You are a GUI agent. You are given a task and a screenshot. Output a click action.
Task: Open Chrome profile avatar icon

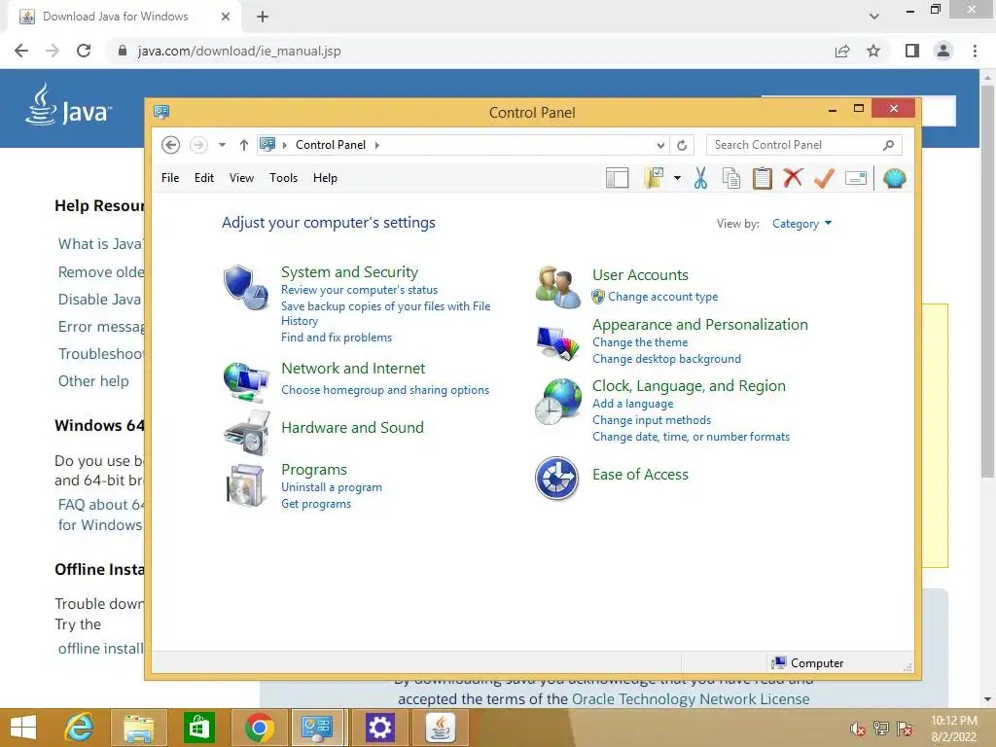click(943, 51)
